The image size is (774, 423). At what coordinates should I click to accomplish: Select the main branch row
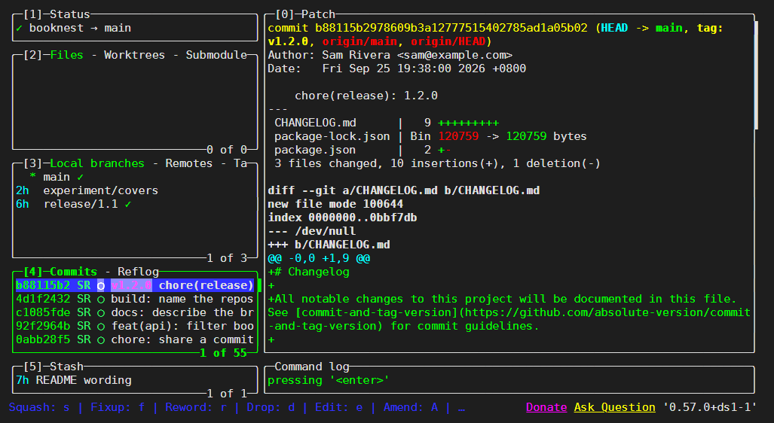pyautogui.click(x=135, y=176)
